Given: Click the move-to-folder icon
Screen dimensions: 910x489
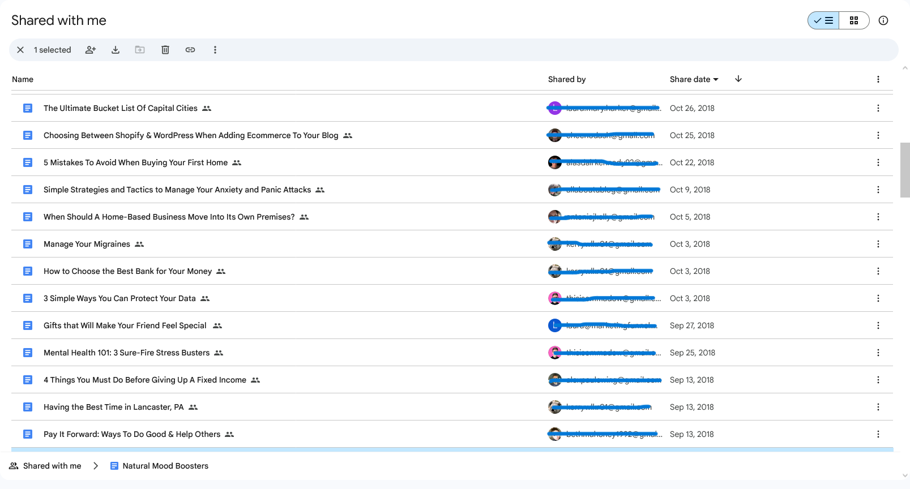Looking at the screenshot, I should click(140, 50).
